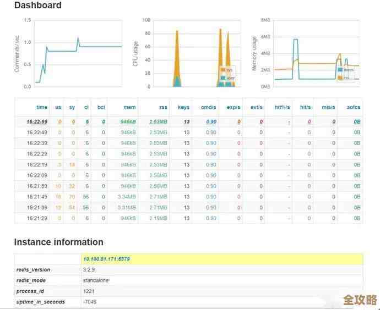The image size is (380, 310).
Task: Click the redis_version row label
Action: (33, 270)
